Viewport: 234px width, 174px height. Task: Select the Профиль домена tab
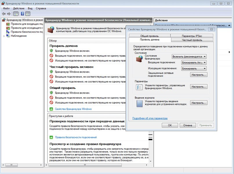coord(150,40)
